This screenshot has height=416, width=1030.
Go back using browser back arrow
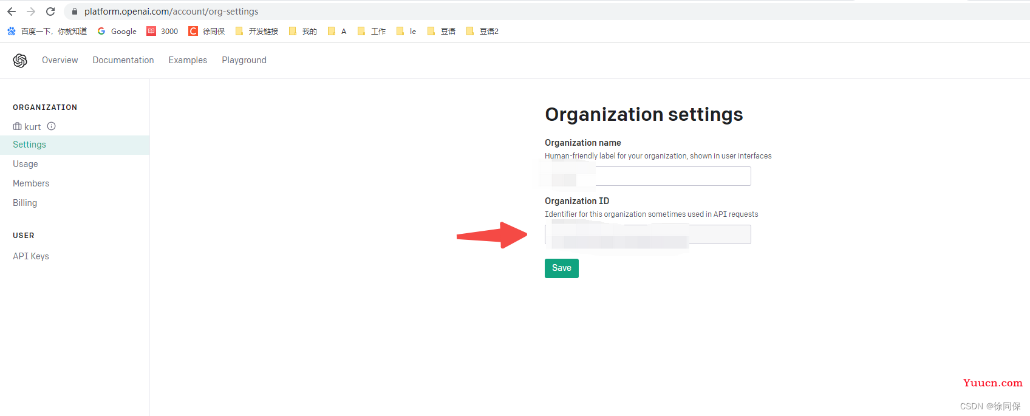pos(12,12)
